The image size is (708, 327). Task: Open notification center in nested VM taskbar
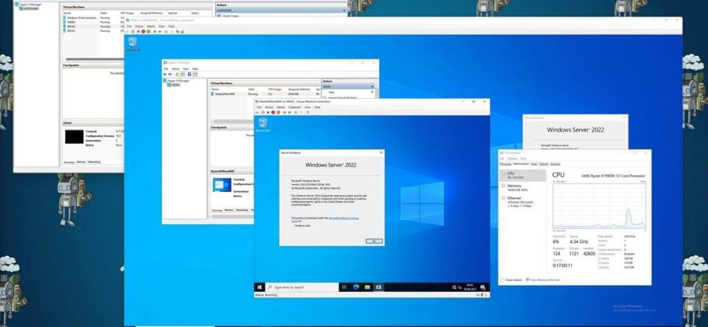pyautogui.click(x=482, y=288)
